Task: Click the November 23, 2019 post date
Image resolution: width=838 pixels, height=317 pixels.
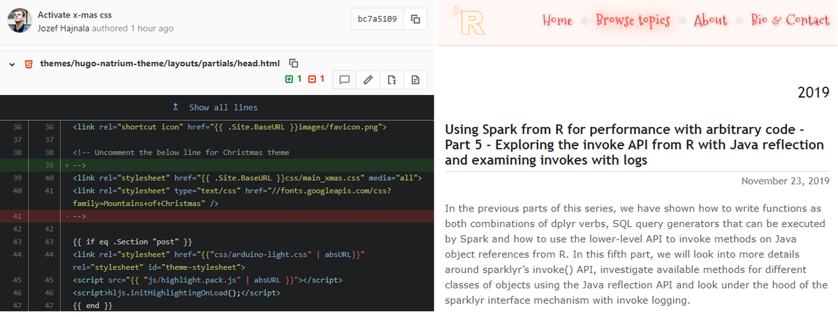Action: pos(785,181)
